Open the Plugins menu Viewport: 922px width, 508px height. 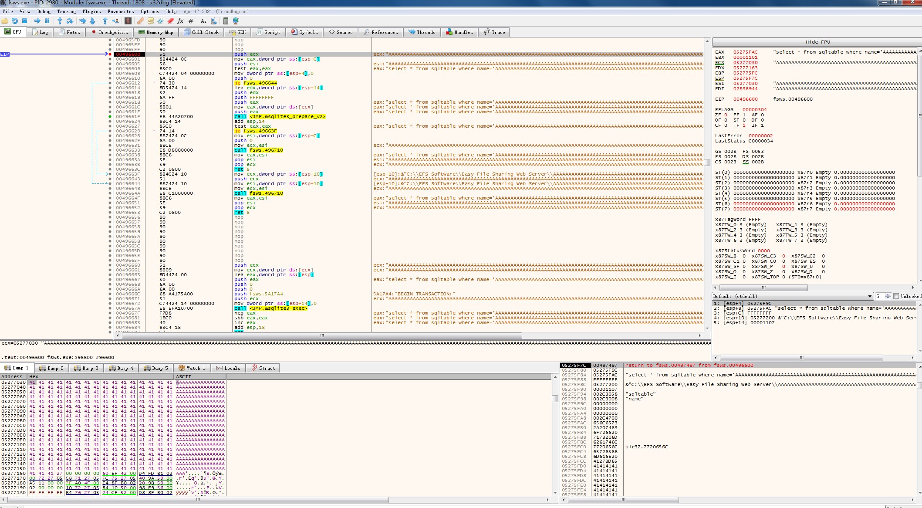point(91,11)
